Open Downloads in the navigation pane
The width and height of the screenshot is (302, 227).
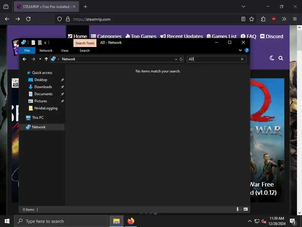(43, 87)
